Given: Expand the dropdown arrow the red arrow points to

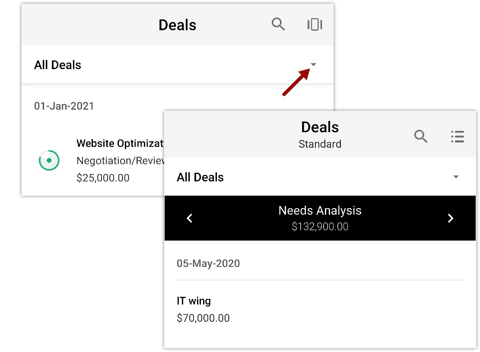Looking at the screenshot, I should (x=314, y=65).
